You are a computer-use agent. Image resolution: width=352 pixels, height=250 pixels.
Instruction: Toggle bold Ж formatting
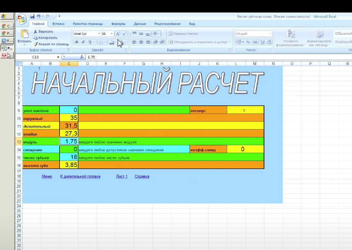77,42
